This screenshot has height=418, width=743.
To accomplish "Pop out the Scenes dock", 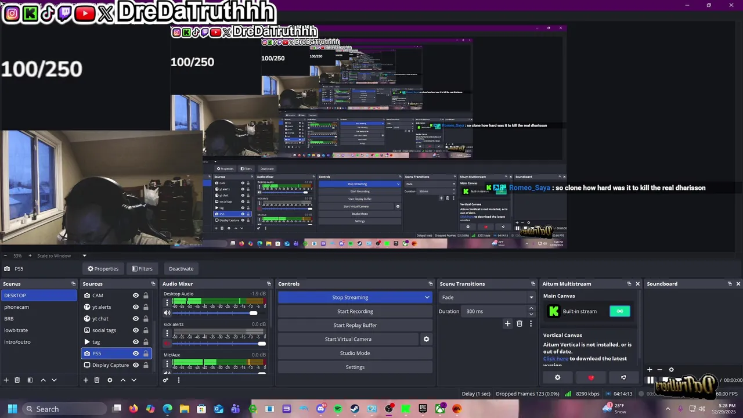I will pyautogui.click(x=73, y=284).
